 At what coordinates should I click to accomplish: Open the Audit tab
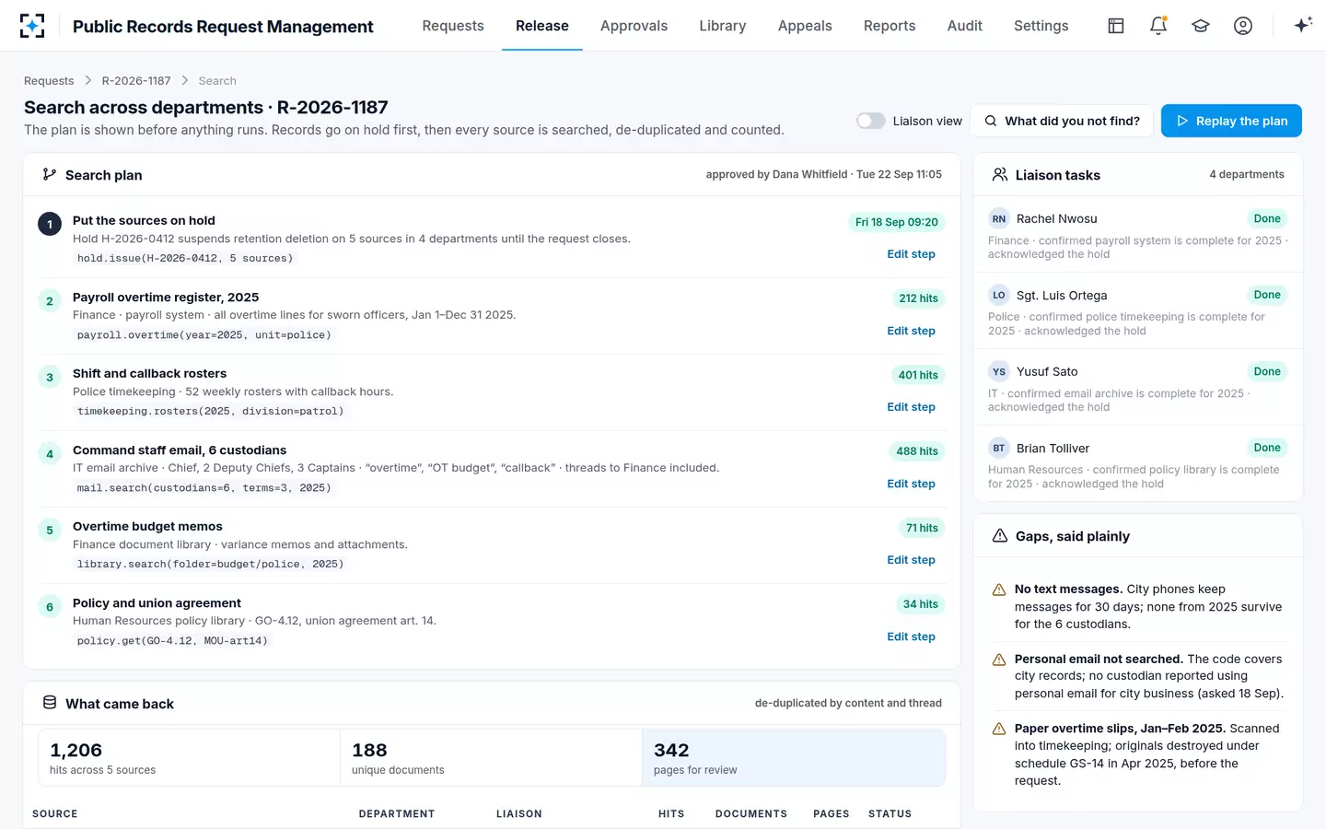(965, 26)
